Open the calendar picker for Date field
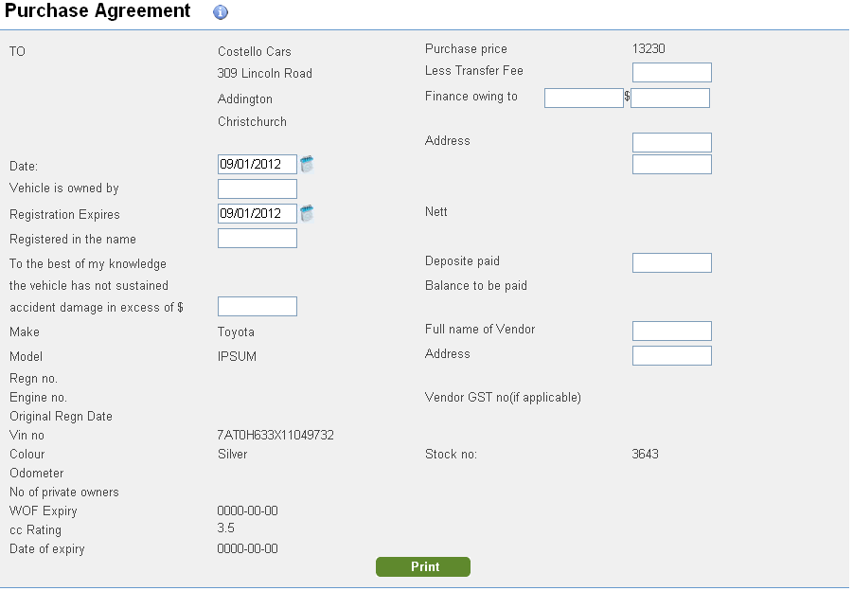Image resolution: width=853 pixels, height=591 pixels. pyautogui.click(x=307, y=164)
